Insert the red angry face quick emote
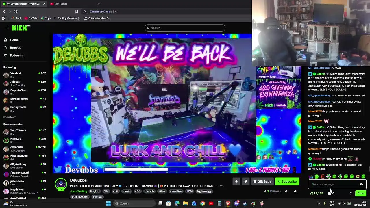The width and height of the screenshot is (370, 208). click(323, 177)
